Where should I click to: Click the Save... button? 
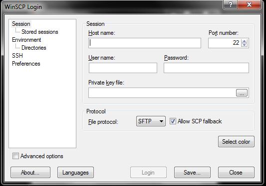(x=192, y=172)
